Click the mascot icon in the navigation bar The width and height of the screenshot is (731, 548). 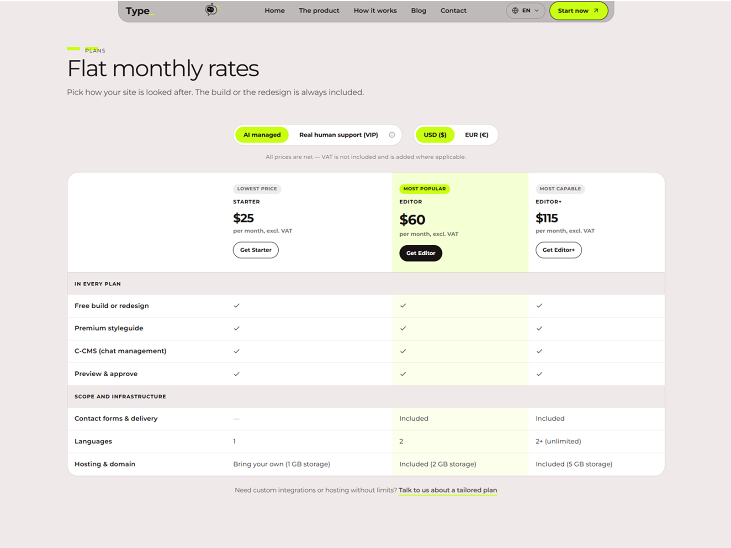[x=212, y=9]
